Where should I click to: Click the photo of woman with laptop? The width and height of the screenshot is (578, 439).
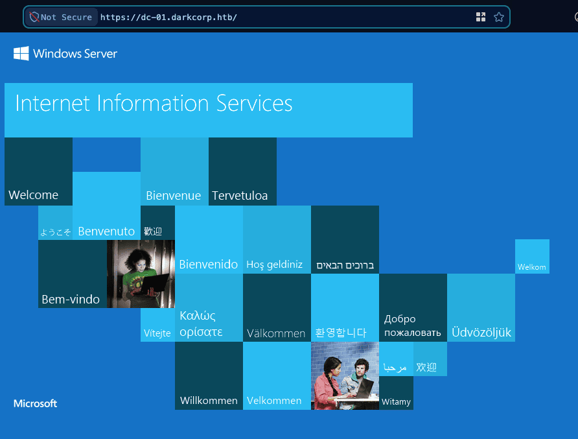coord(141,274)
